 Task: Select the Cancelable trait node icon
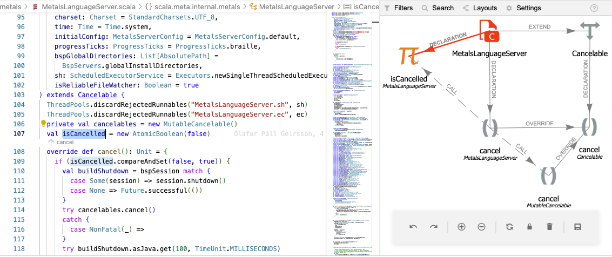[x=589, y=31]
